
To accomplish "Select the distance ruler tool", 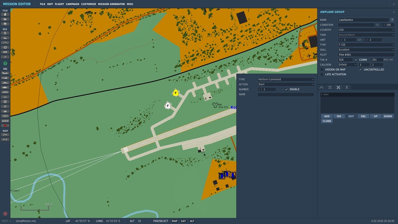I will (x=5, y=140).
